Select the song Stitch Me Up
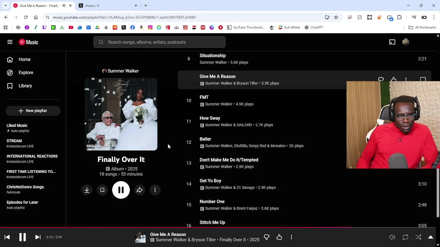The width and height of the screenshot is (440, 247). click(x=212, y=223)
